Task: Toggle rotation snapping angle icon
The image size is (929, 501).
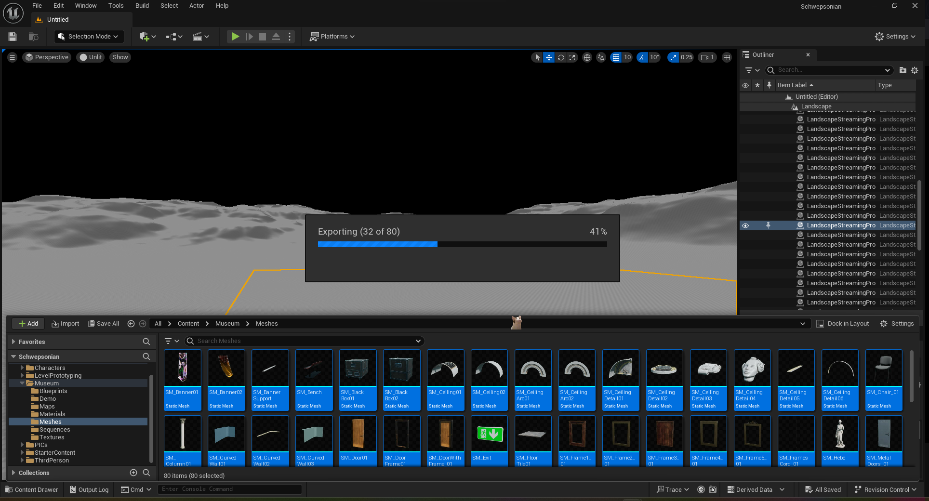Action: 642,57
